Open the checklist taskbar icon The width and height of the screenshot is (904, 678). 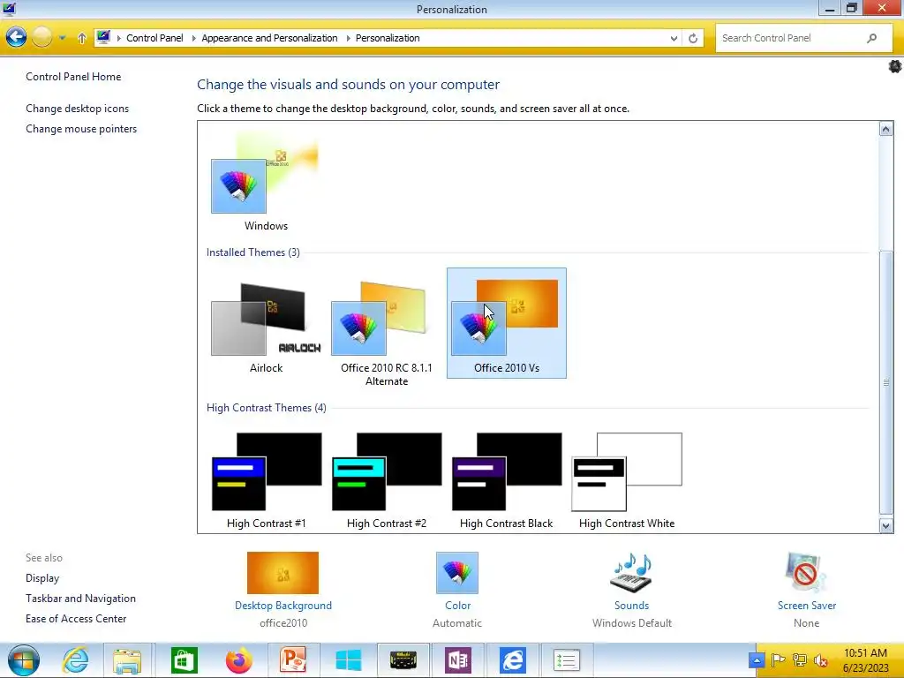click(566, 660)
